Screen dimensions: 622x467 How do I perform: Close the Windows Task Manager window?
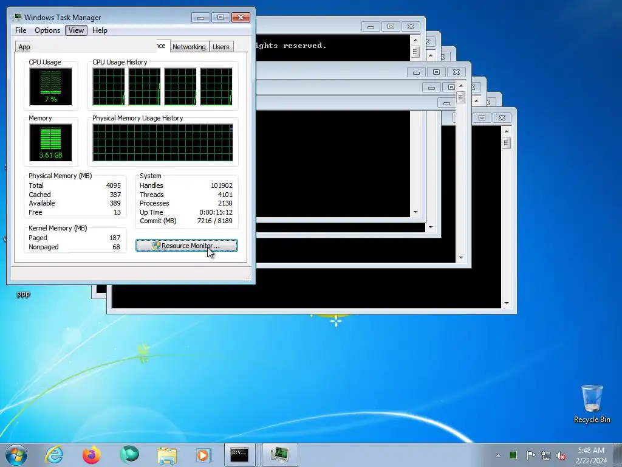pos(241,18)
